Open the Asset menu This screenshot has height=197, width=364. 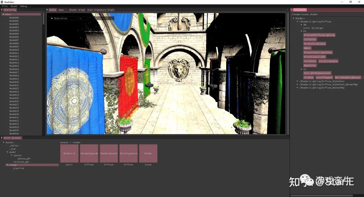14,6
